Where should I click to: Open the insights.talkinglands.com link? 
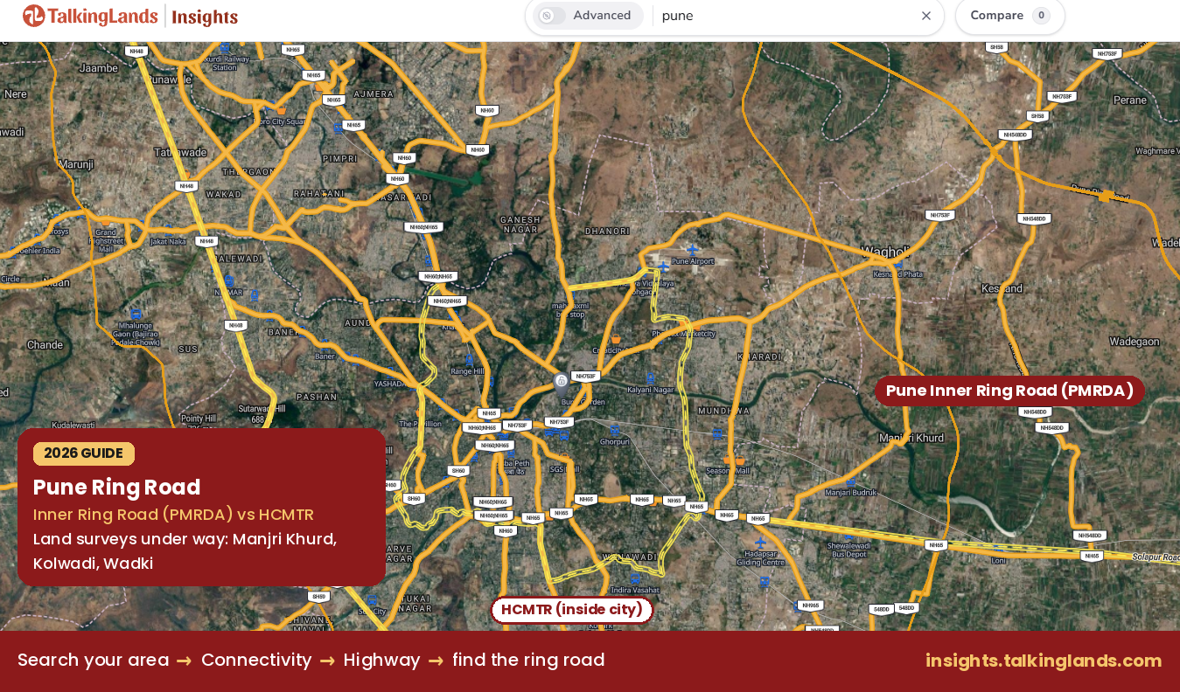pos(1044,661)
